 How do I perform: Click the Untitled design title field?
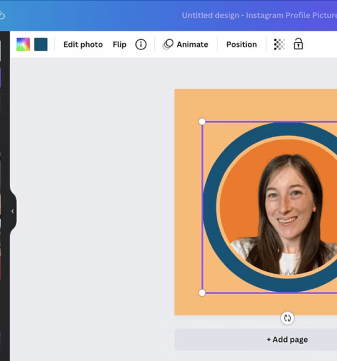(259, 15)
